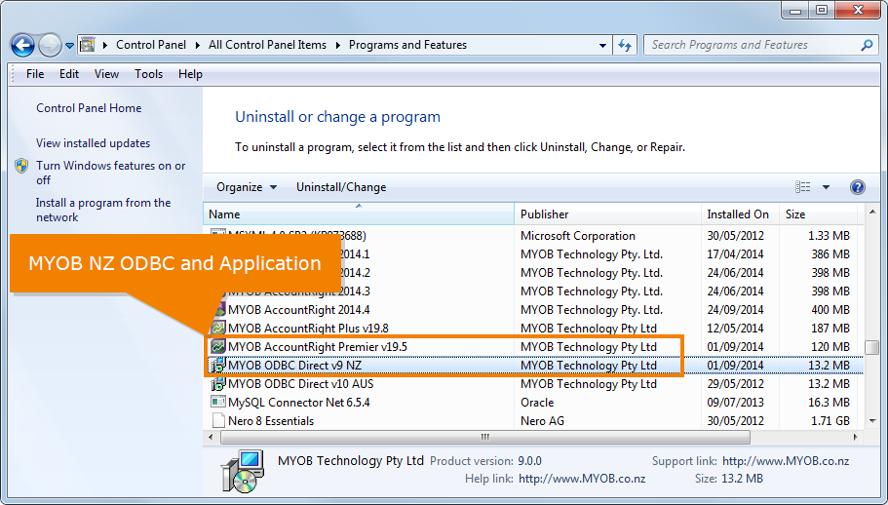The height and width of the screenshot is (505, 888).
Task: Select MySQL Connector Net 6.5.4
Action: tap(533, 403)
